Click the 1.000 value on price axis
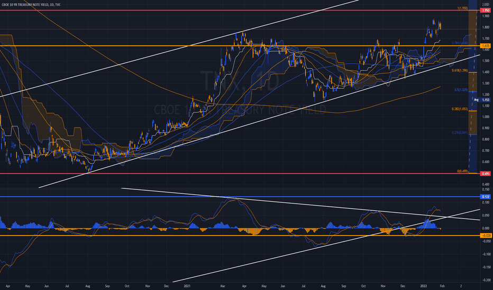This screenshot has height=290, width=493. coord(486,117)
